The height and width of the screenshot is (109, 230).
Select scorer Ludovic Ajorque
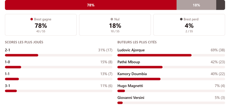pyautogui.click(x=131, y=50)
